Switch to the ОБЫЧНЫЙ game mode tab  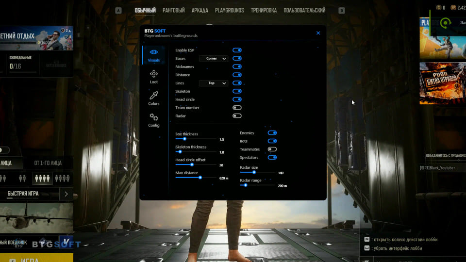coord(145,10)
